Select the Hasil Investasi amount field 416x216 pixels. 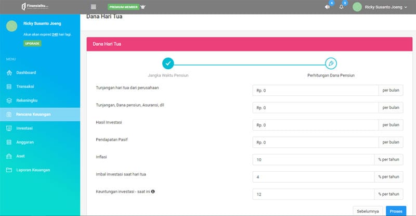(315, 125)
